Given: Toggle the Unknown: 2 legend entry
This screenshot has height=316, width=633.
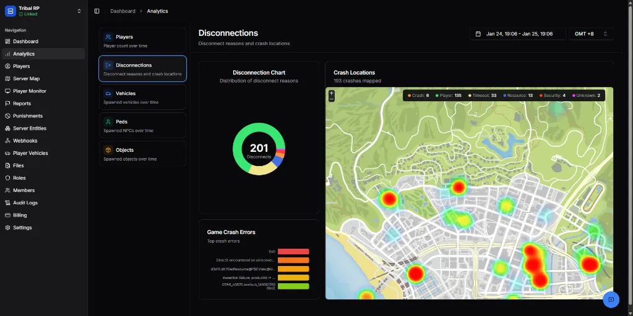Looking at the screenshot, I should [586, 96].
